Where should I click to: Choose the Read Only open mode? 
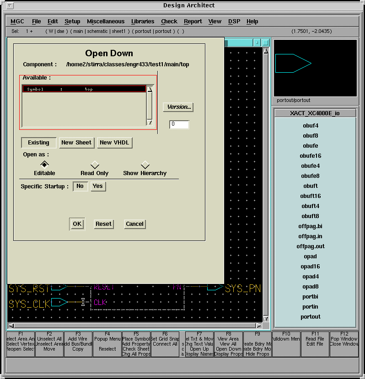pyautogui.click(x=95, y=165)
